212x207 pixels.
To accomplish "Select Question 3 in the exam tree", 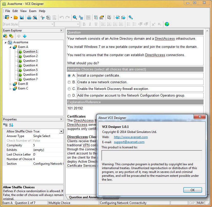I will (30, 61).
